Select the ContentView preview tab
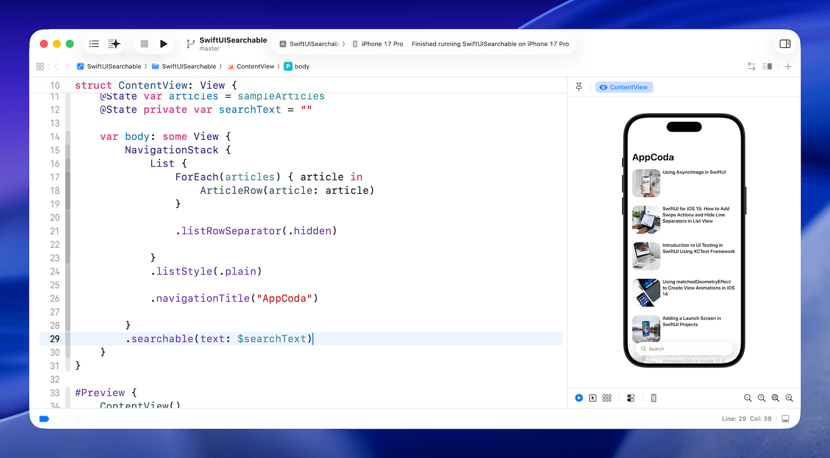Screen dimensions: 830x458 pyautogui.click(x=624, y=87)
